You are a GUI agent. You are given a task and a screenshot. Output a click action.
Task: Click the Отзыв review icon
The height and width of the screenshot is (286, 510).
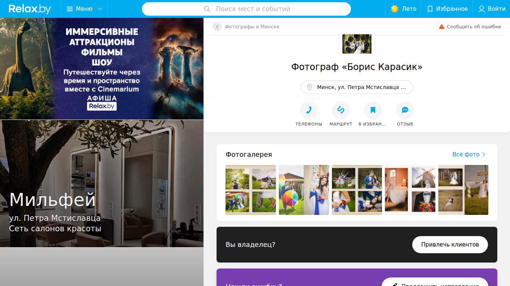click(x=405, y=110)
